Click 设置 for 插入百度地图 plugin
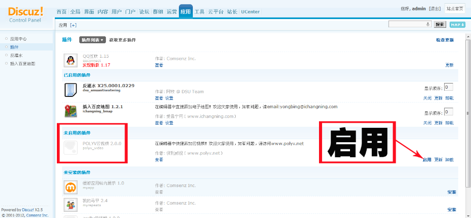The image size is (471, 218). 169,123
